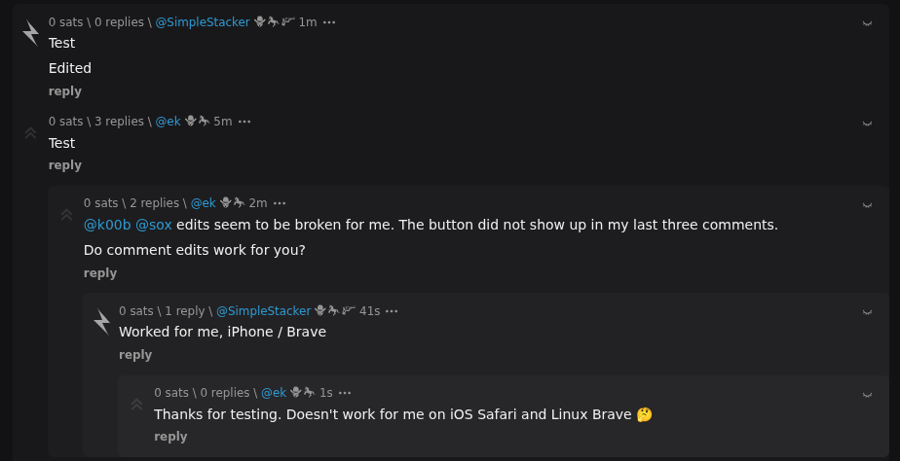
Task: Upvote ek's 'Test' comment with arrow
Action: click(x=30, y=132)
